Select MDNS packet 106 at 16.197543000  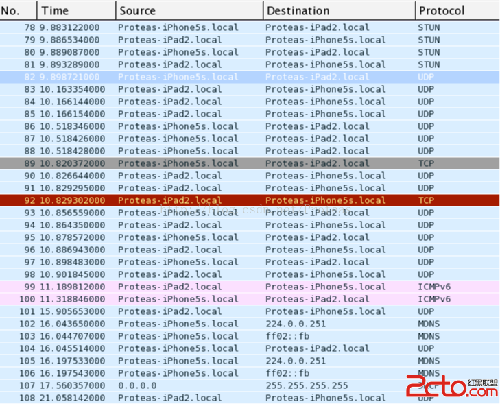pyautogui.click(x=250, y=373)
